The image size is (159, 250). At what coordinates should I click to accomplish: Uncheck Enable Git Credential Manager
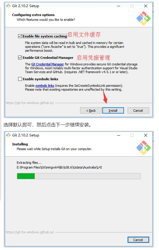tap(20, 58)
